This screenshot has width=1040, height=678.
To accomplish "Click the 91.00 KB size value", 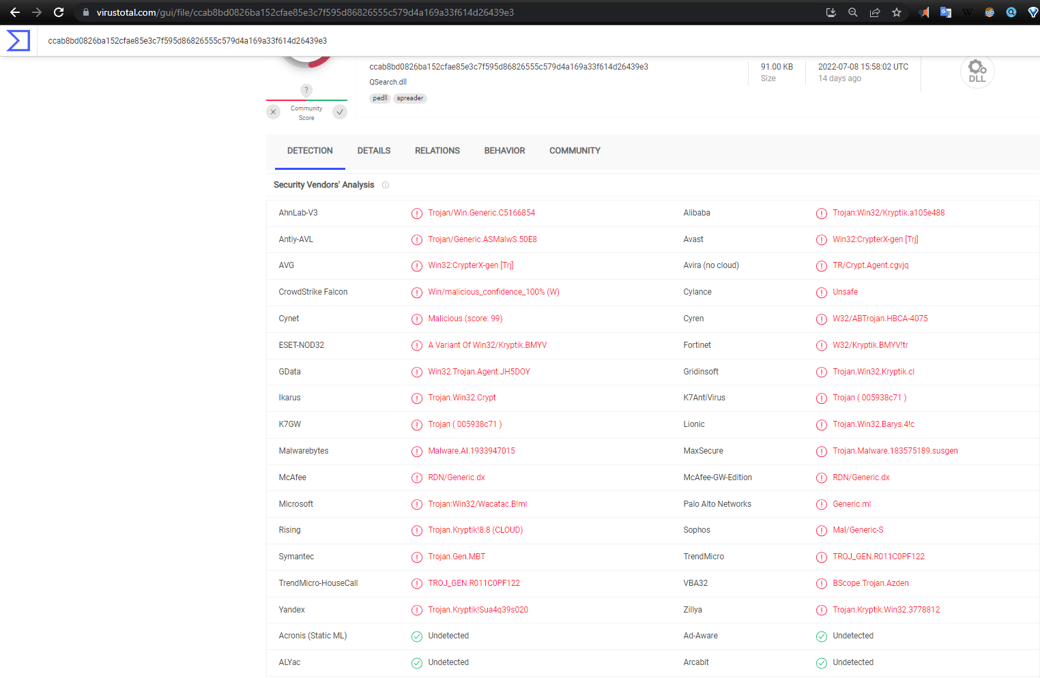I will [777, 67].
